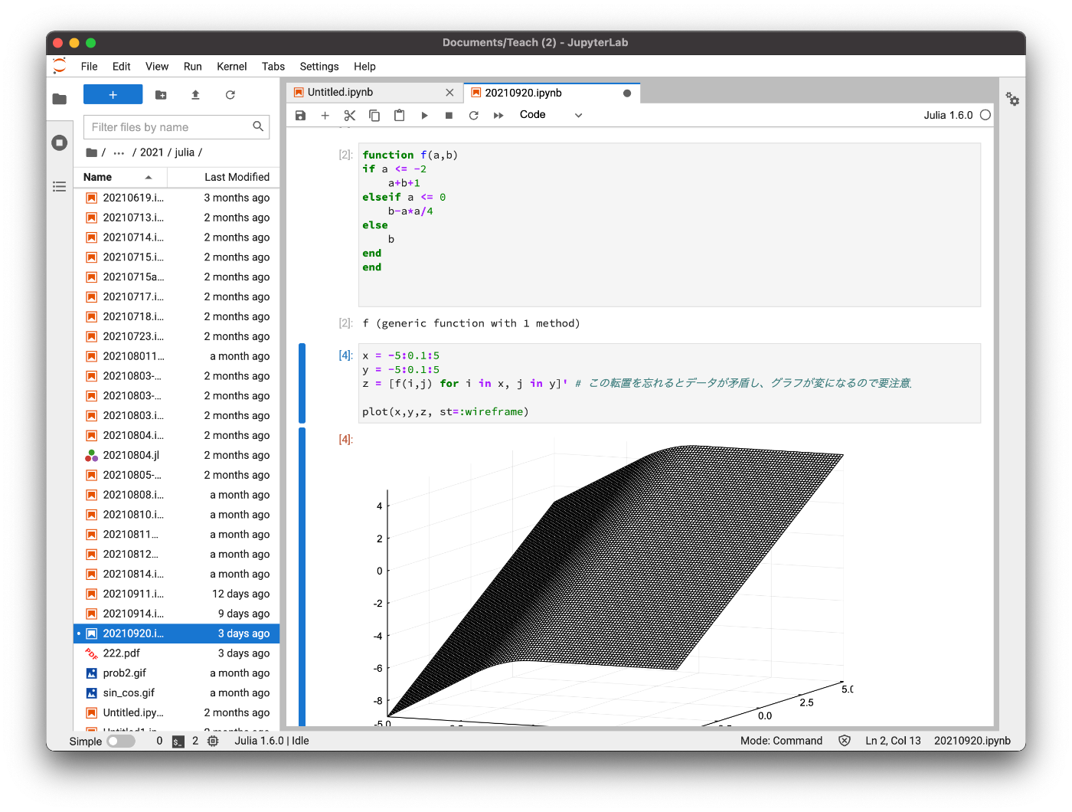1072x812 pixels.
Task: Select the prob2.gif file
Action: [177, 673]
